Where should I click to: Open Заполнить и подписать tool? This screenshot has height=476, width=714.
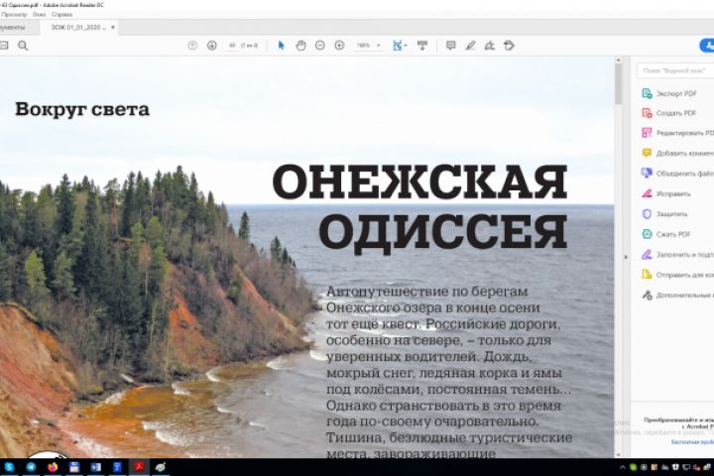(x=677, y=255)
